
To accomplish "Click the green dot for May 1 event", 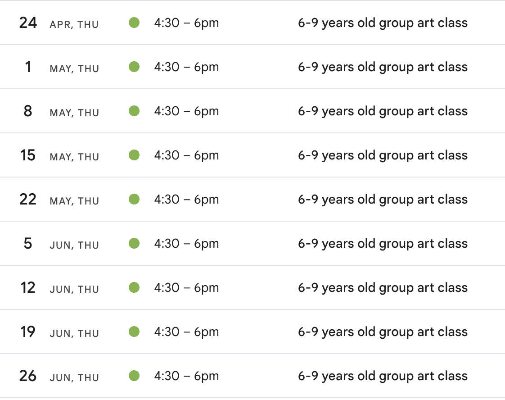I will click(134, 67).
